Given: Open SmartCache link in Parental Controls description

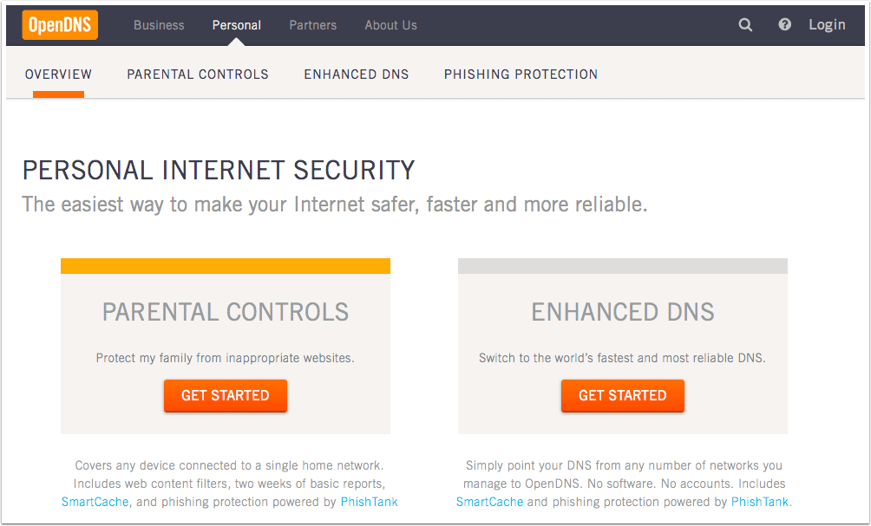Looking at the screenshot, I should (x=95, y=502).
